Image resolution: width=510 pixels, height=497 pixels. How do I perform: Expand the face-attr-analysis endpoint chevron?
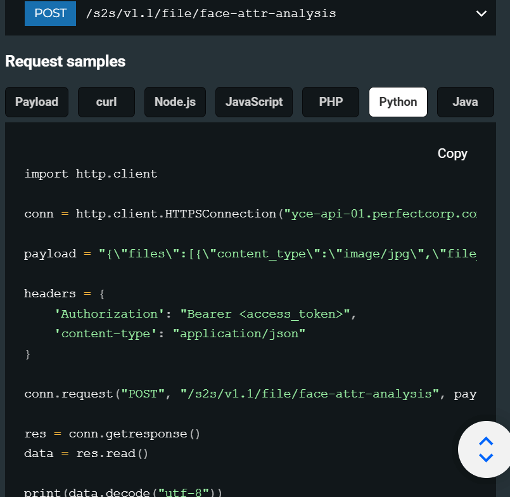tap(481, 13)
